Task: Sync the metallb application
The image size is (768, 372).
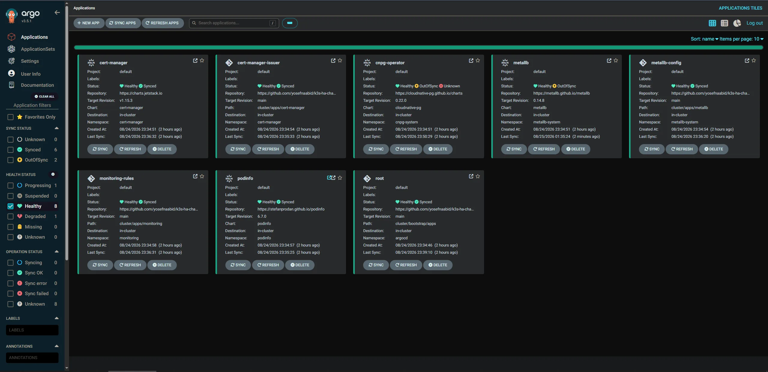Action: pos(514,149)
